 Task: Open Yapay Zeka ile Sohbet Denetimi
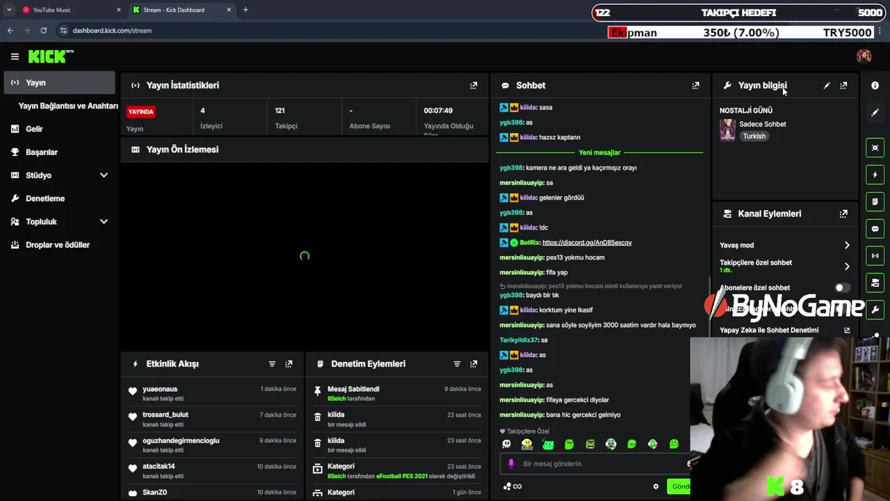click(785, 331)
